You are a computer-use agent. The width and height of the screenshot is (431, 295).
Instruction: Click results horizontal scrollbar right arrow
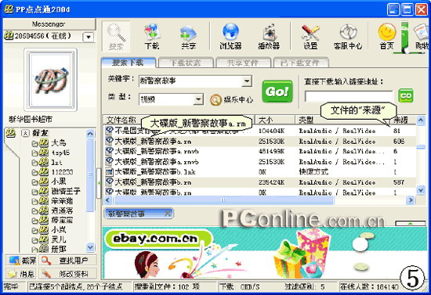(x=411, y=200)
